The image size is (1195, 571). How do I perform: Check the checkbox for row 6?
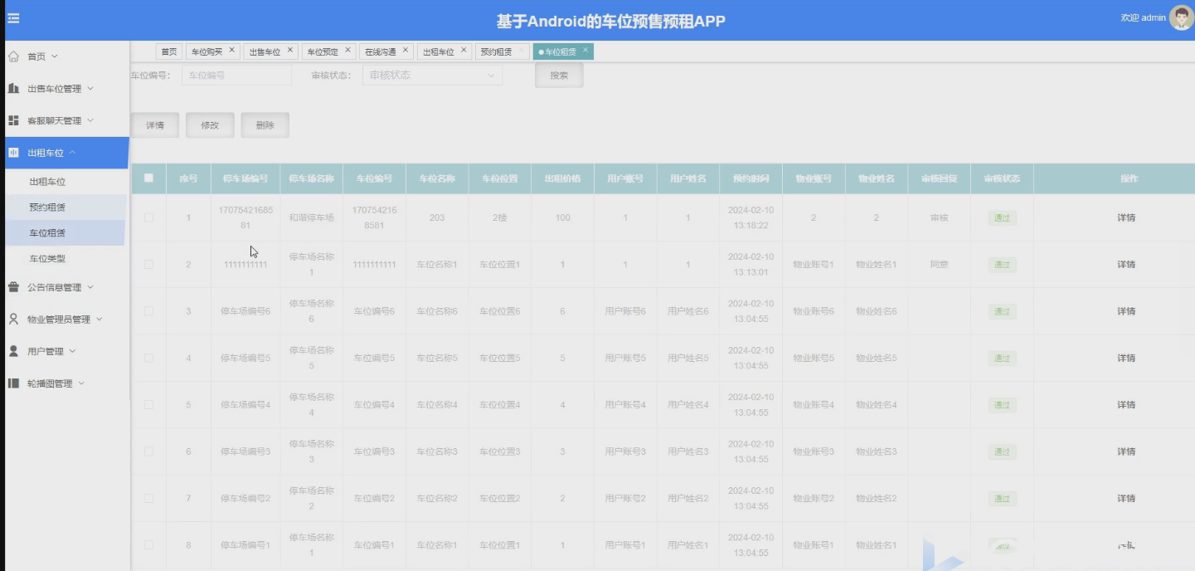(148, 451)
